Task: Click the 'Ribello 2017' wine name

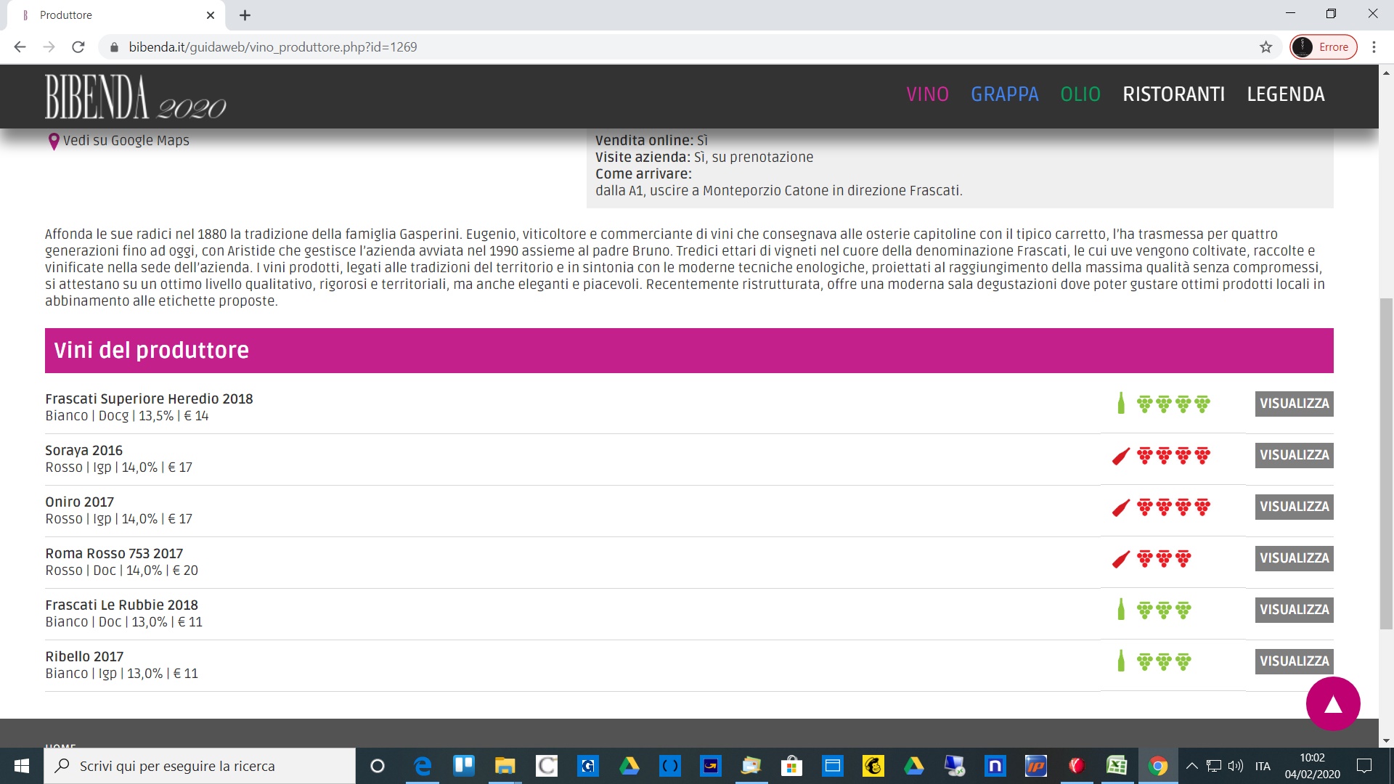Action: click(84, 657)
